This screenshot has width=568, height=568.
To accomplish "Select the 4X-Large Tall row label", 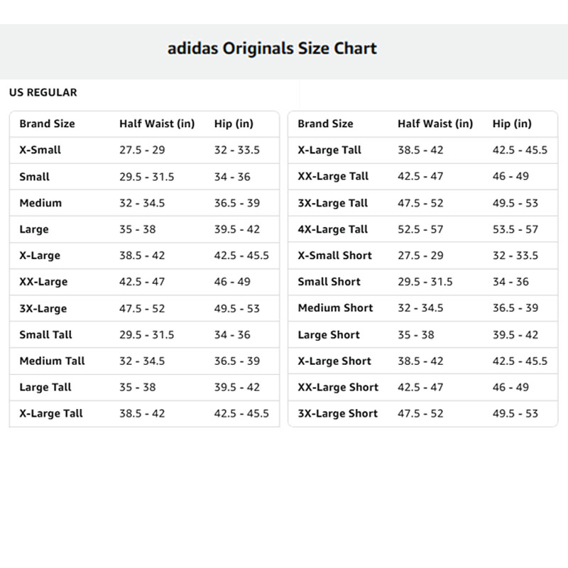I will [332, 229].
